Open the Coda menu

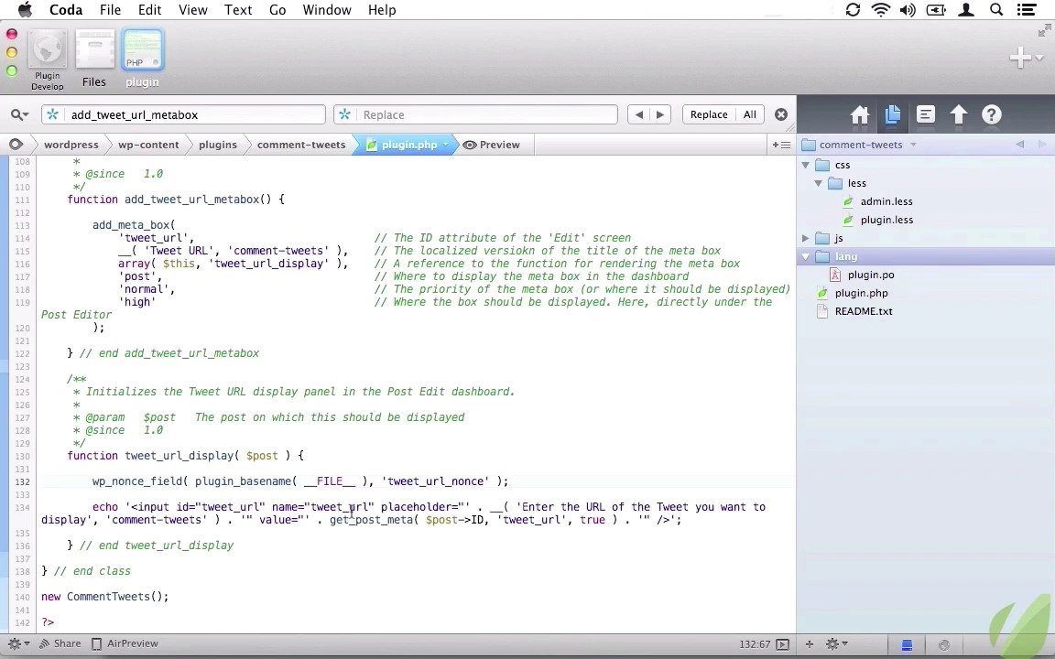click(x=66, y=10)
